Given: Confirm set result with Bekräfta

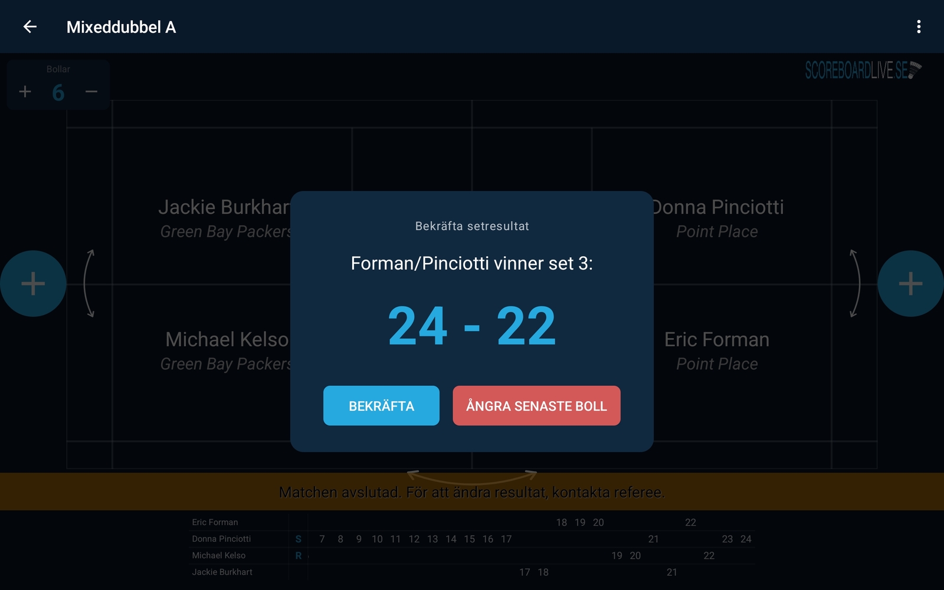Looking at the screenshot, I should [x=381, y=406].
